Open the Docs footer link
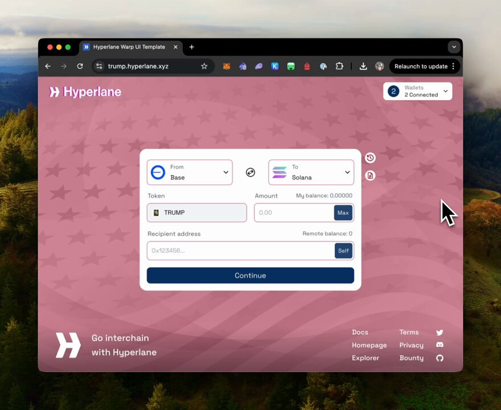Viewport: 501px width, 410px height. point(360,333)
